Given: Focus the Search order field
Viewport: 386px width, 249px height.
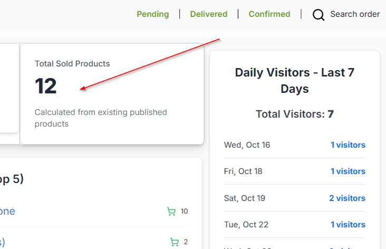Looking at the screenshot, I should coord(355,14).
